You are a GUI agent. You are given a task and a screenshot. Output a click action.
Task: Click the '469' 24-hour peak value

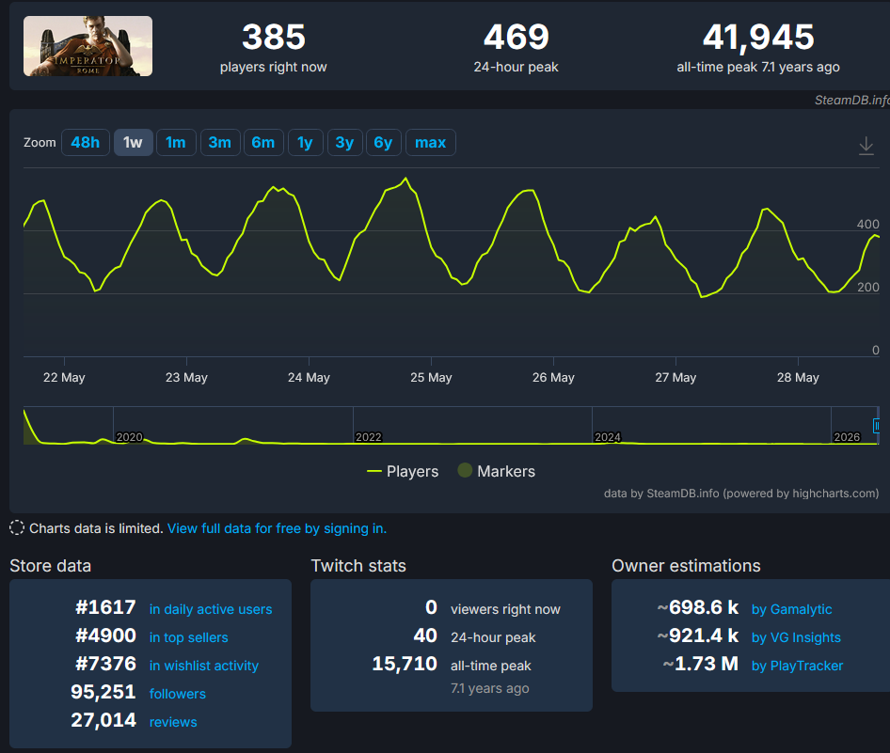pos(516,37)
